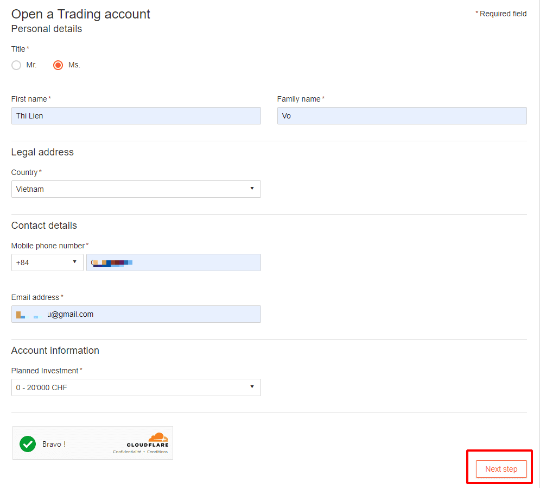
Task: Open the Cloudflare Confidentialité link
Action: click(x=127, y=452)
